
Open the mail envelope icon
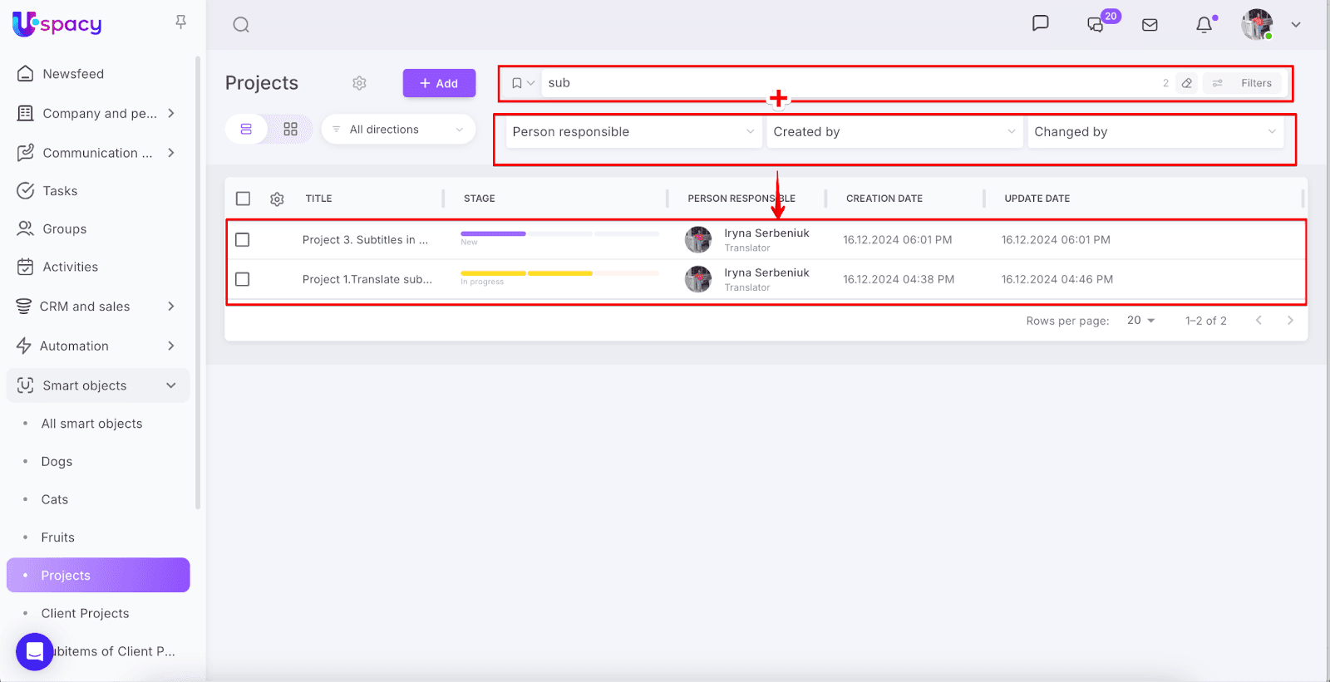1150,25
